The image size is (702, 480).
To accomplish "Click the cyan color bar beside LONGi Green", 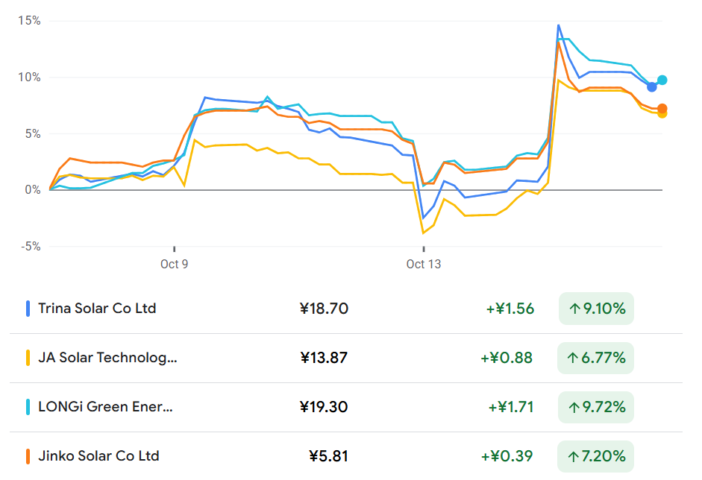I will 28,408.
